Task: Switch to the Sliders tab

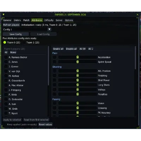Action: [x=17, y=20]
